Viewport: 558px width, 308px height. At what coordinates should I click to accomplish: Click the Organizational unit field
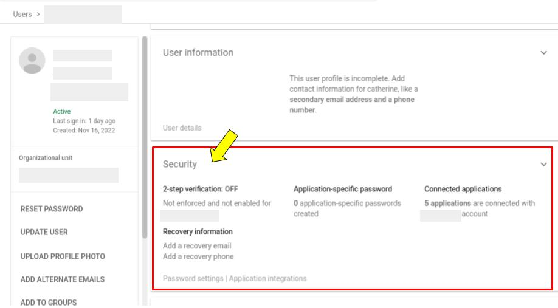tap(69, 176)
